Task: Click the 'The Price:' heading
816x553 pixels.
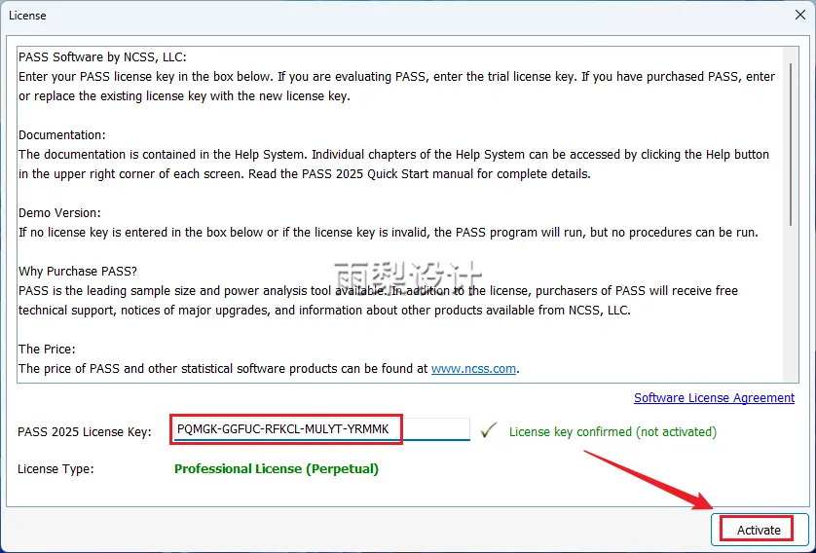Action: pyautogui.click(x=47, y=350)
